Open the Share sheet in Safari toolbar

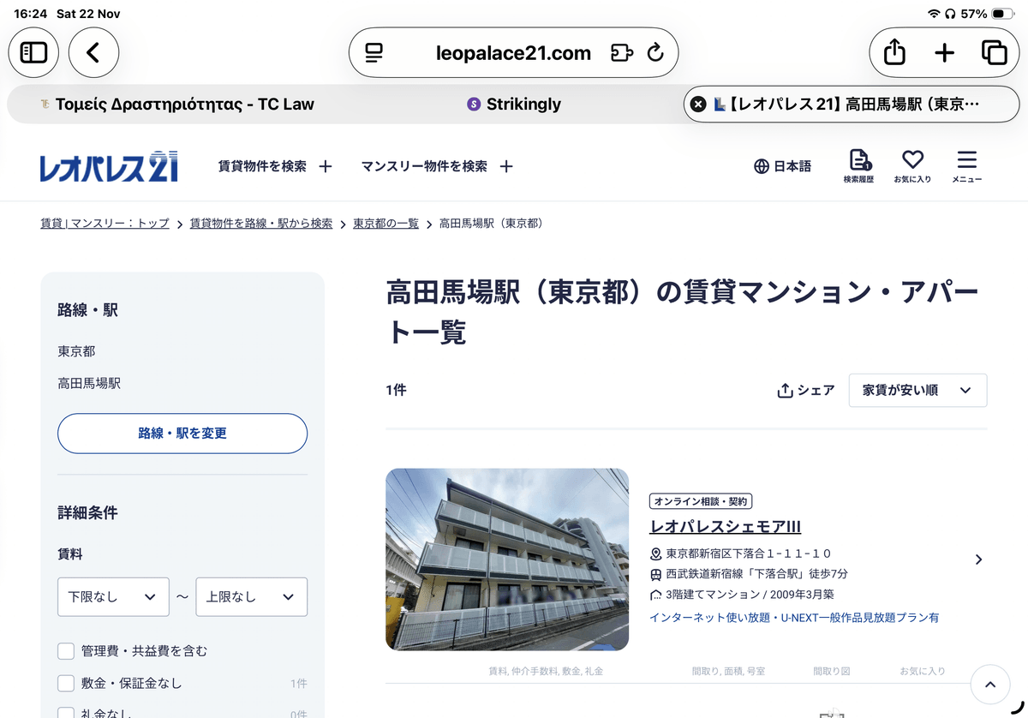coord(894,52)
